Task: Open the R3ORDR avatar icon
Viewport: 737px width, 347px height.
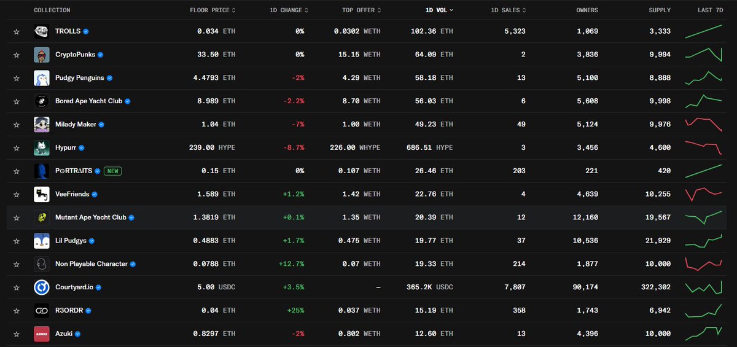Action: [x=42, y=311]
